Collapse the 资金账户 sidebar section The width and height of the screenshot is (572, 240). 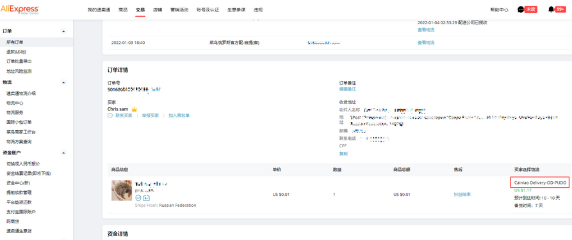pos(63,153)
